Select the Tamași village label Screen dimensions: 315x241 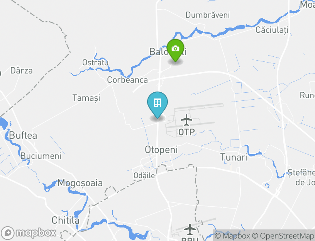(86, 98)
